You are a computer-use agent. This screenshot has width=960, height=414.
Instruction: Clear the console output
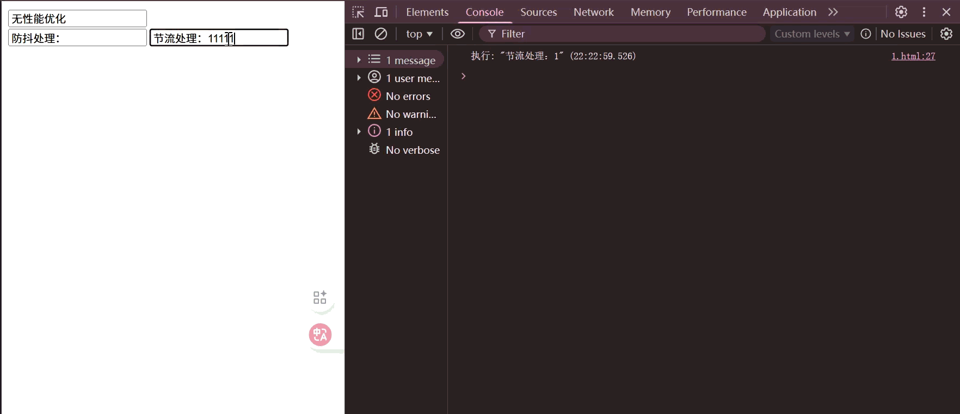click(381, 34)
